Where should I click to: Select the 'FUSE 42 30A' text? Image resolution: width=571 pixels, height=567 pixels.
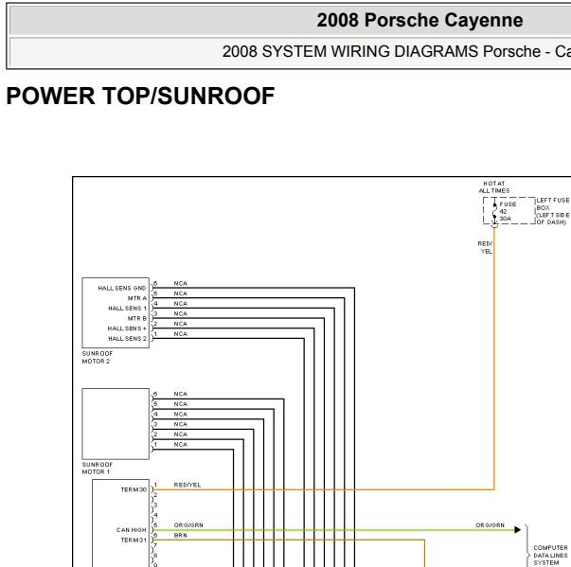coord(508,211)
